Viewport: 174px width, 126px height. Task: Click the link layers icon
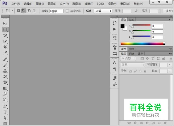click(129, 123)
